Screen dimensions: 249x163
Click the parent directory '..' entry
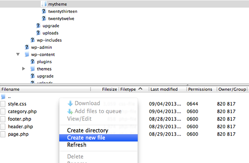point(9,97)
